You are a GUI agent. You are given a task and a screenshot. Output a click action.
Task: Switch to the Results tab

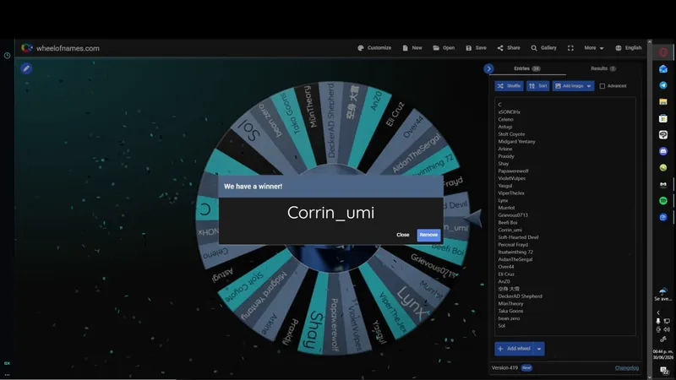603,68
